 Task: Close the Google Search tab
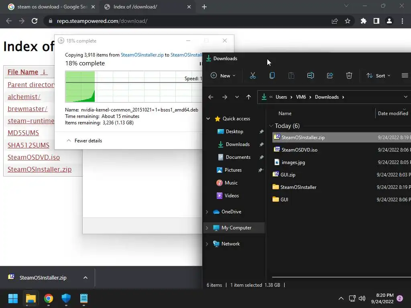pos(93,7)
